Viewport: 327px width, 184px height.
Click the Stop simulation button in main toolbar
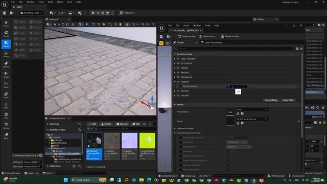click(103, 13)
